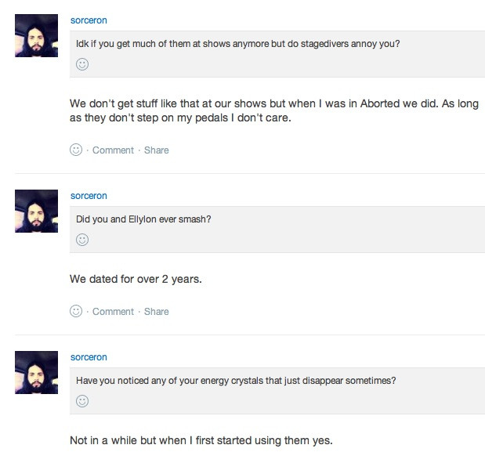485x463 pixels.
Task: Open the avatar next to the energy crystals question
Action: click(37, 372)
